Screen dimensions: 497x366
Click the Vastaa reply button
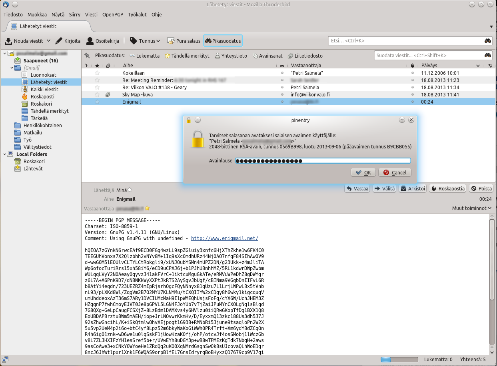(x=357, y=188)
